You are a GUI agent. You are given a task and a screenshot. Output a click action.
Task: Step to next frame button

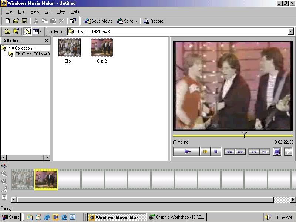coord(240,152)
